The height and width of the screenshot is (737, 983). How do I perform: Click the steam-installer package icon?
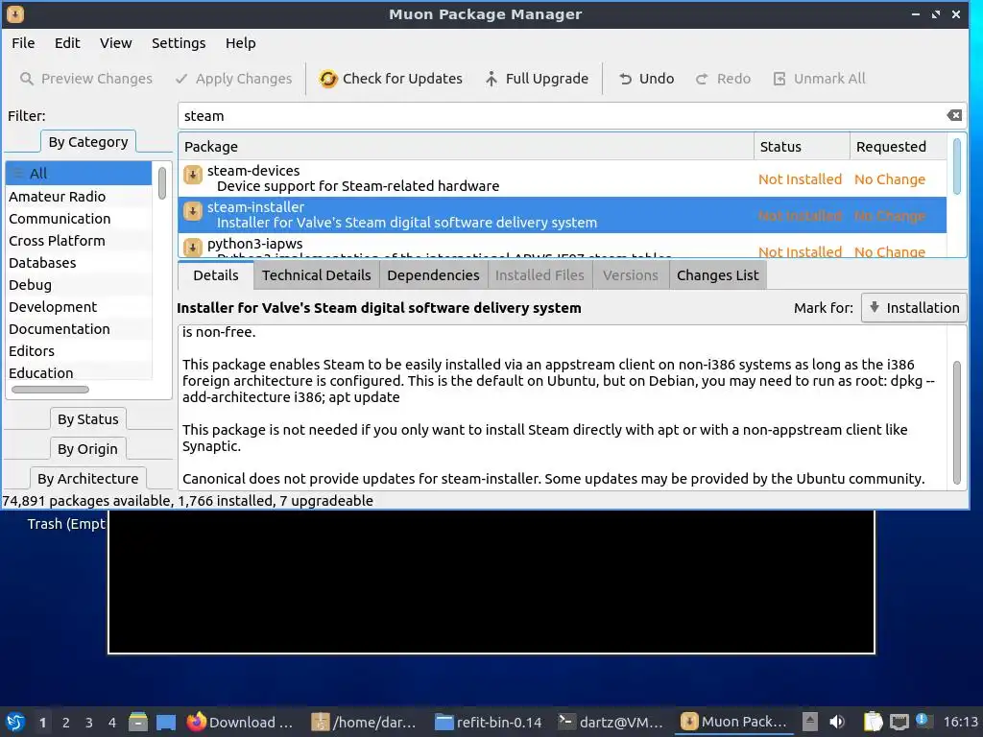(192, 211)
